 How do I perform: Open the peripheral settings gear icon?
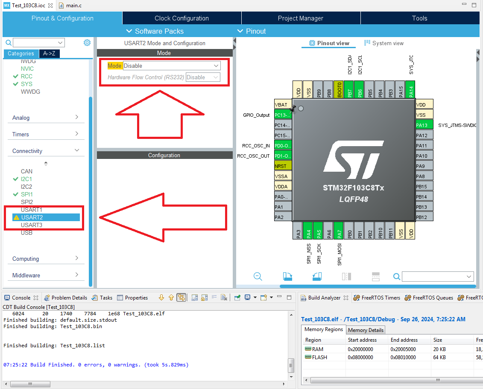pyautogui.click(x=87, y=43)
